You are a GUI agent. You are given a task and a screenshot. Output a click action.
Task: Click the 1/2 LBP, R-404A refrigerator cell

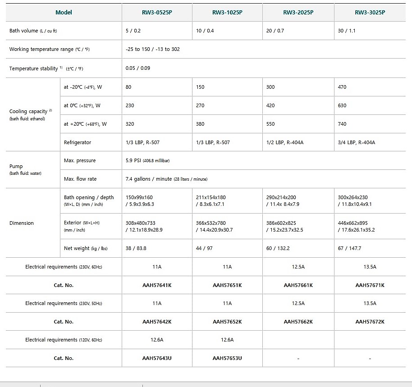[285, 142]
